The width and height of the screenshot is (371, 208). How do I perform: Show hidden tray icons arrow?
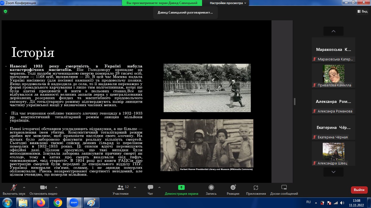(x=316, y=203)
